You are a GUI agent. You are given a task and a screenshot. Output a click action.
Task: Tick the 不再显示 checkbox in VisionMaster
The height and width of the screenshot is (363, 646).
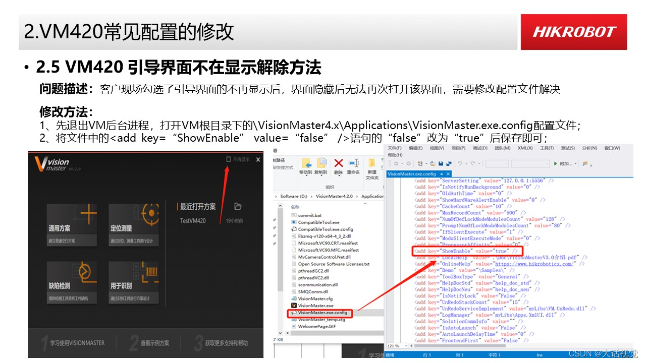[x=228, y=159]
